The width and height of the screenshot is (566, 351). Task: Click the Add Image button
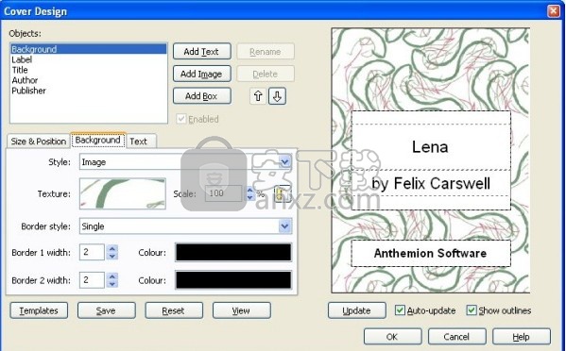[x=202, y=74]
